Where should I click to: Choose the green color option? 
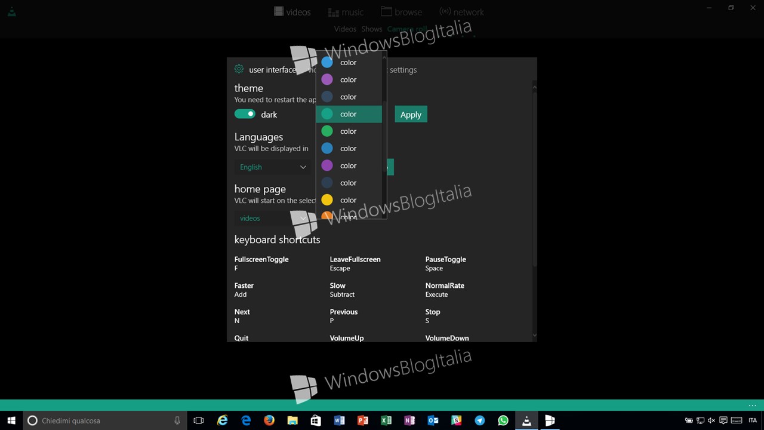(x=349, y=131)
